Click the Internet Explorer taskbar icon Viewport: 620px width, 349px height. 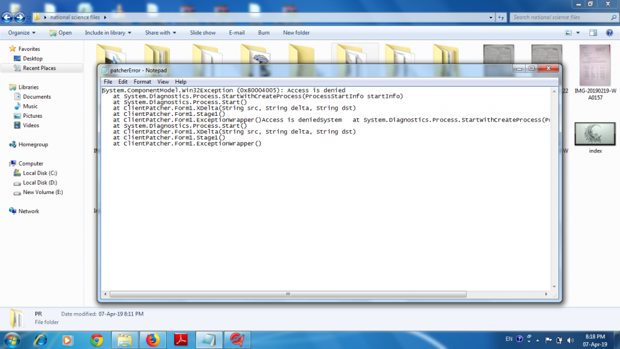pyautogui.click(x=41, y=340)
